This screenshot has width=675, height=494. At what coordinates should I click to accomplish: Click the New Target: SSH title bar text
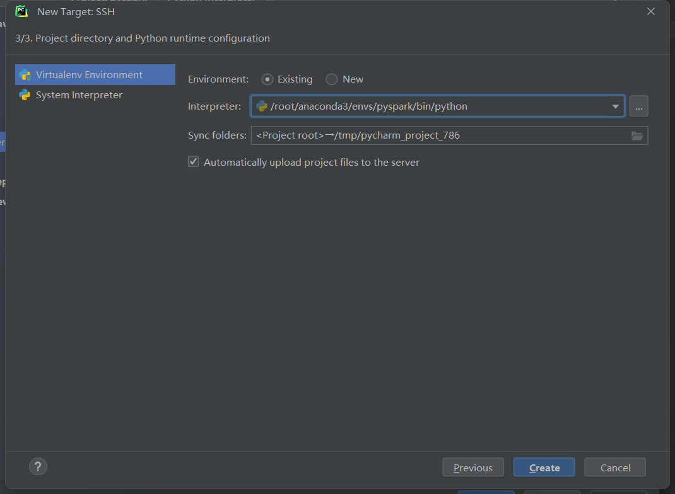pos(76,11)
